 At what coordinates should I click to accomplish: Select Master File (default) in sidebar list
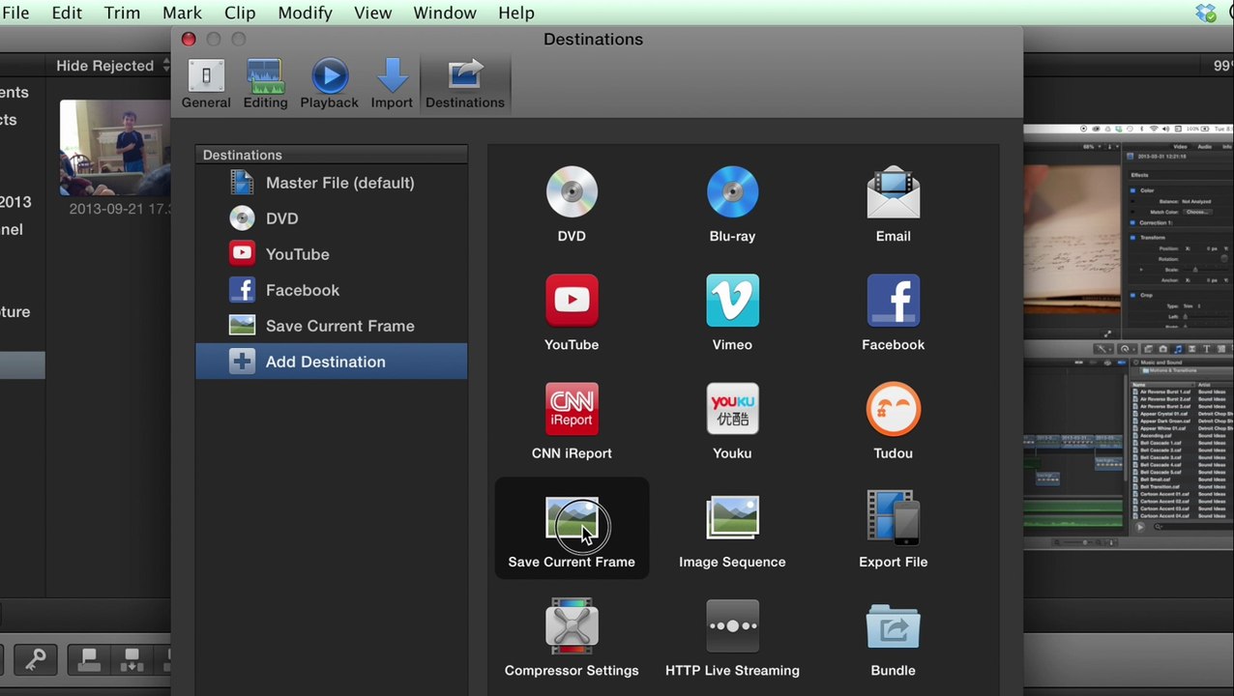[x=331, y=183]
